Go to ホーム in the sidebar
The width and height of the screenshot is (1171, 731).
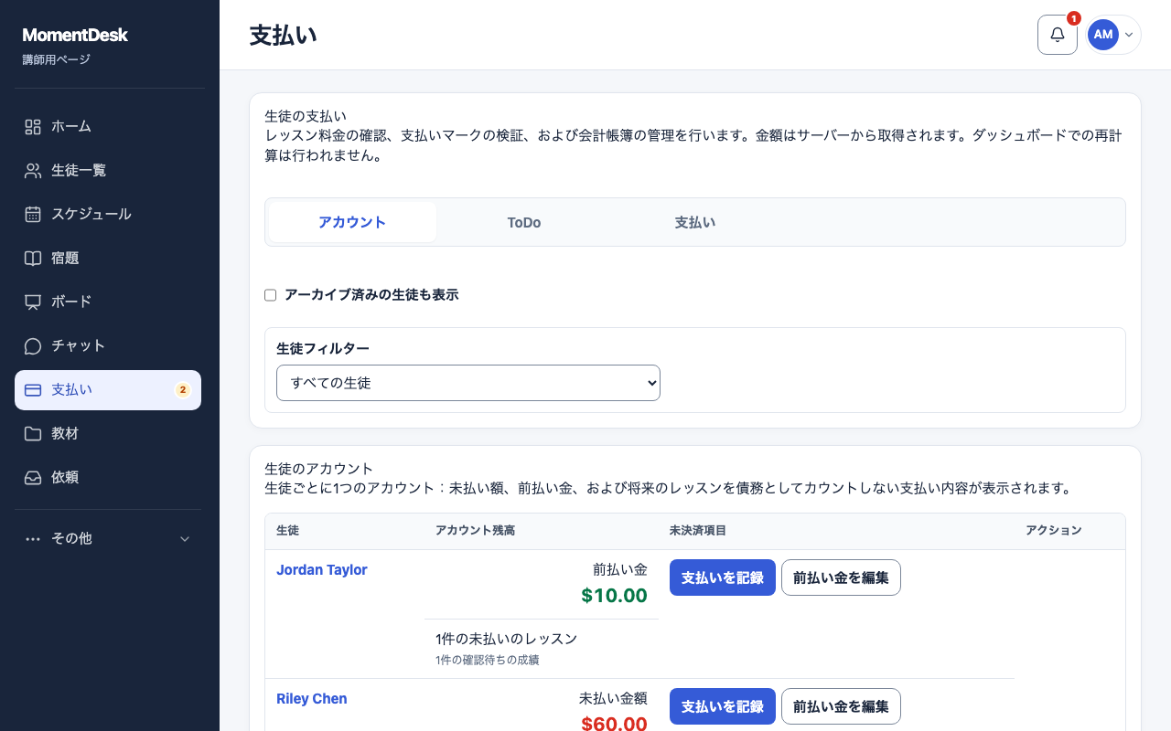coord(108,127)
